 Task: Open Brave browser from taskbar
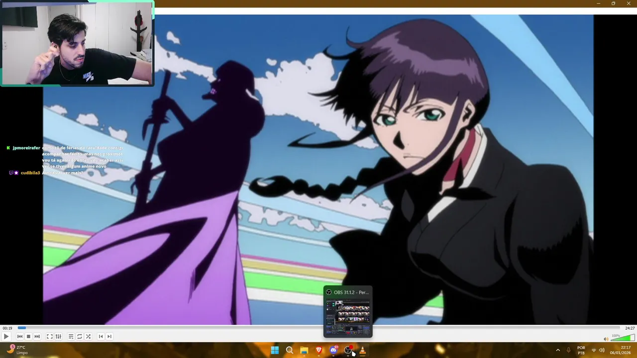319,351
